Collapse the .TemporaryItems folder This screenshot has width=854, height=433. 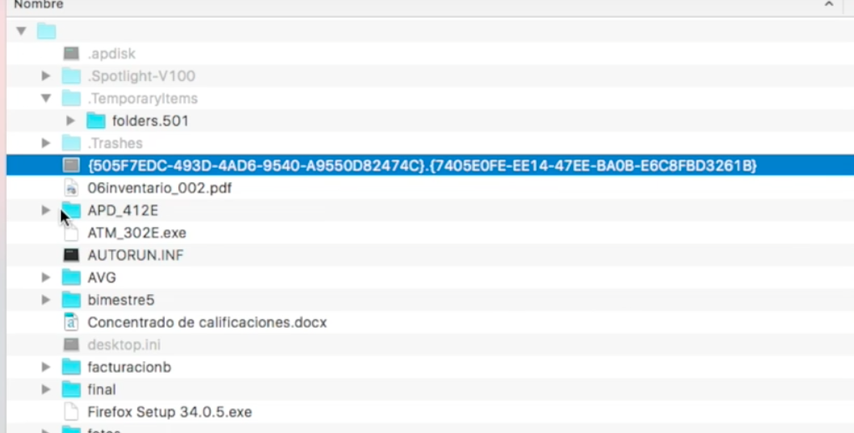coord(46,99)
